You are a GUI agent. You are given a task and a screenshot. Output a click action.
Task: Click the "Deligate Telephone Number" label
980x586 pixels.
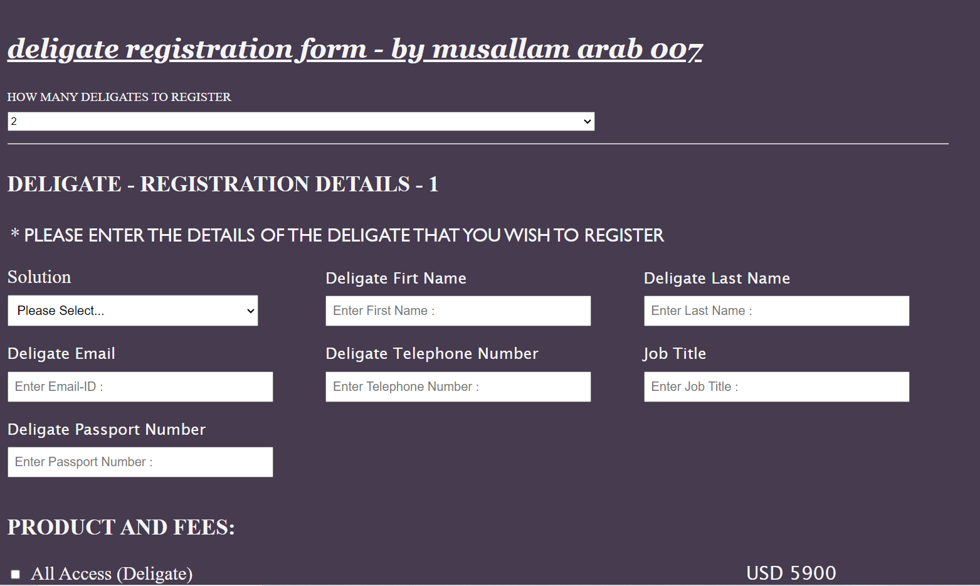tap(432, 353)
